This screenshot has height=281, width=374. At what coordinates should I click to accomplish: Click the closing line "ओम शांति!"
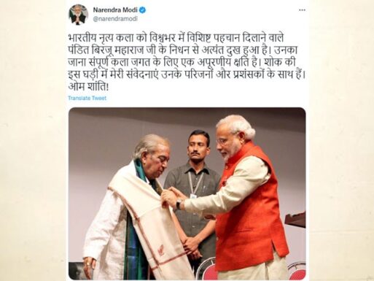(88, 87)
